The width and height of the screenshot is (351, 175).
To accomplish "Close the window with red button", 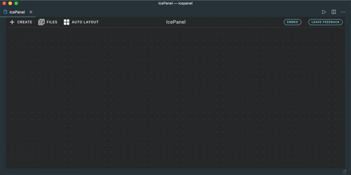I will coord(4,3).
